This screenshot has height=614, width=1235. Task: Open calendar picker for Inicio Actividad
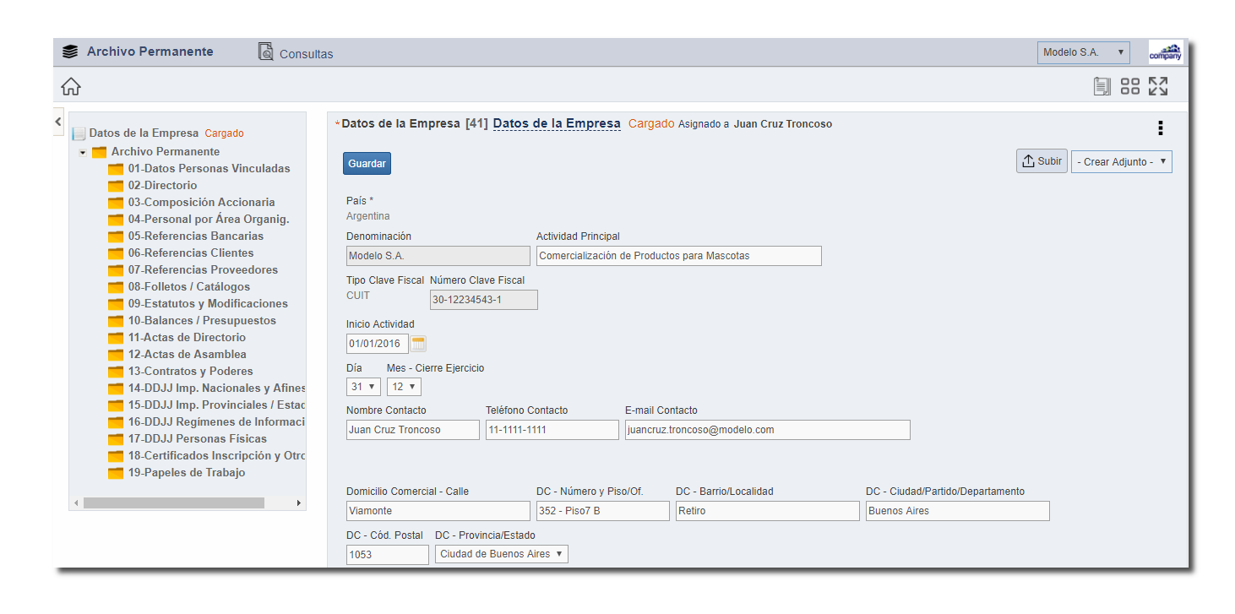(x=418, y=343)
